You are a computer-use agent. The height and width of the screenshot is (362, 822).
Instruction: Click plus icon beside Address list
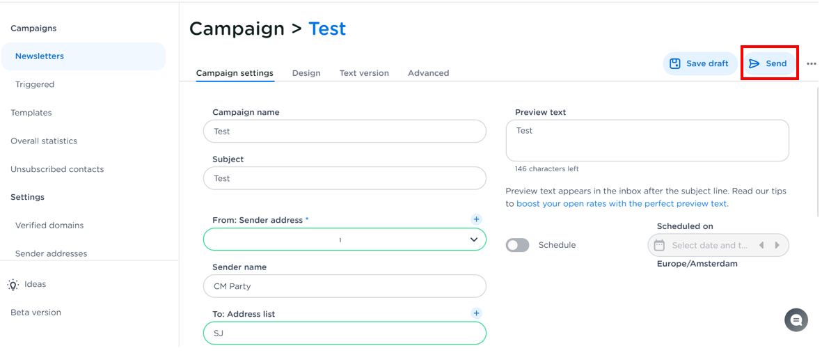click(476, 313)
